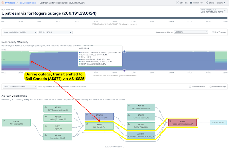Click the Pause Test pause icon
The height and width of the screenshot is (149, 229).
pyautogui.click(x=191, y=3)
